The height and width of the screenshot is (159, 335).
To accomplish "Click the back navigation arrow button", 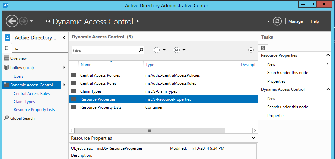I will (x=12, y=21).
